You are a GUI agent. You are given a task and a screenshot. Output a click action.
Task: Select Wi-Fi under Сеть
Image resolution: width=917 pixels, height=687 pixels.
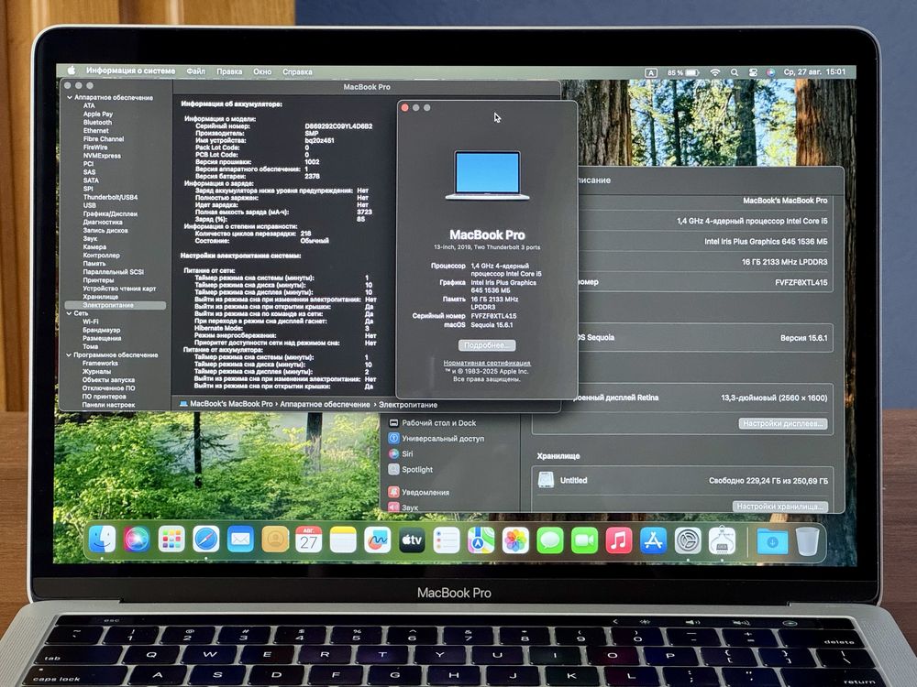click(90, 322)
